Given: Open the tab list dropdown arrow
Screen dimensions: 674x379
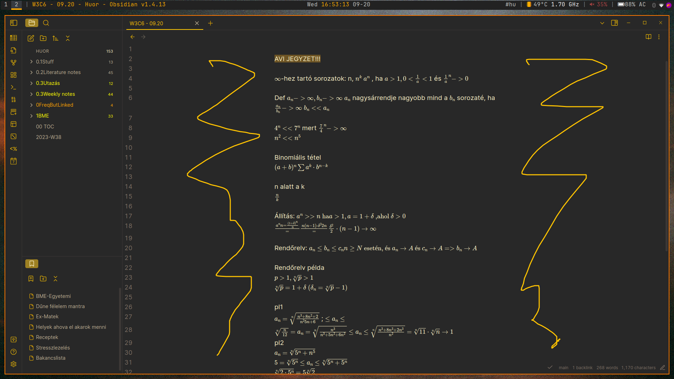Looking at the screenshot, I should point(602,23).
